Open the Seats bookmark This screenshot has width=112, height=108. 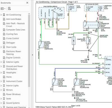tap(9, 99)
